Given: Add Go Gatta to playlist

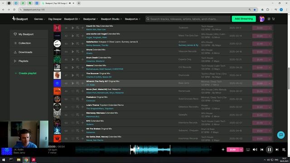Looking at the screenshot, I should click(x=82, y=139).
